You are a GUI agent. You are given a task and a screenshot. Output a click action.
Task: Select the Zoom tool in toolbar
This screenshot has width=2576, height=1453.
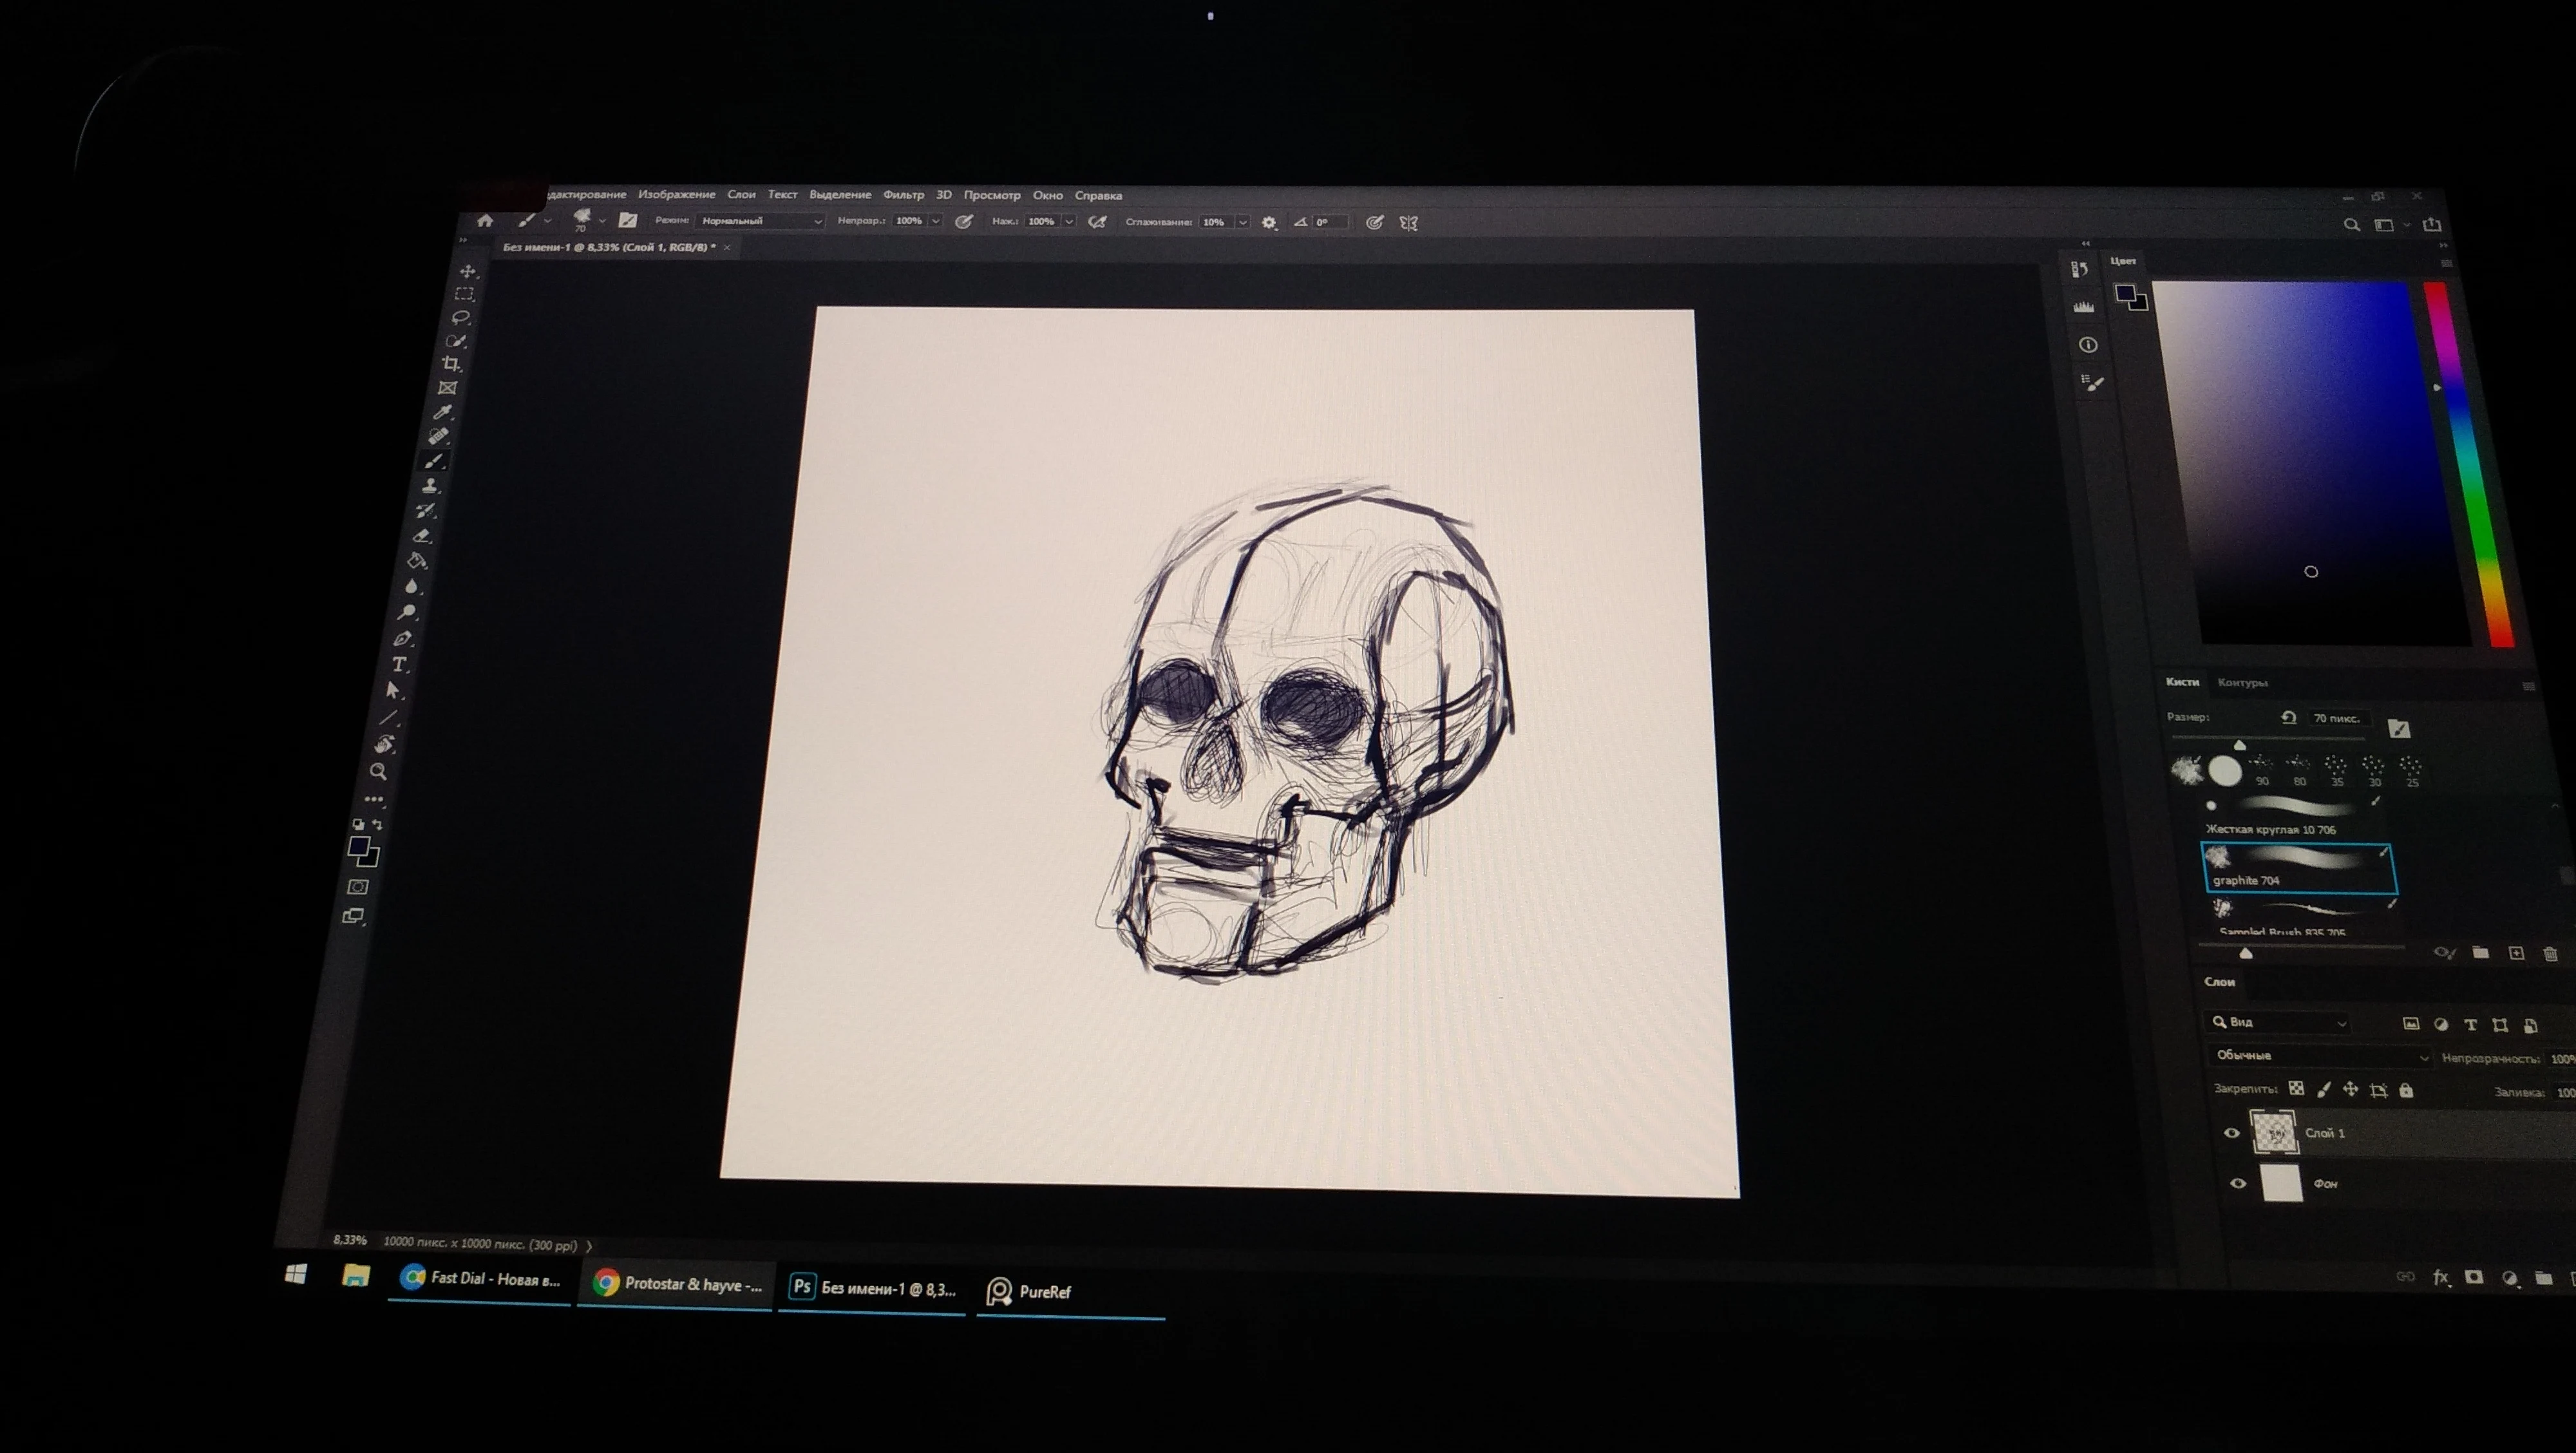[x=379, y=771]
